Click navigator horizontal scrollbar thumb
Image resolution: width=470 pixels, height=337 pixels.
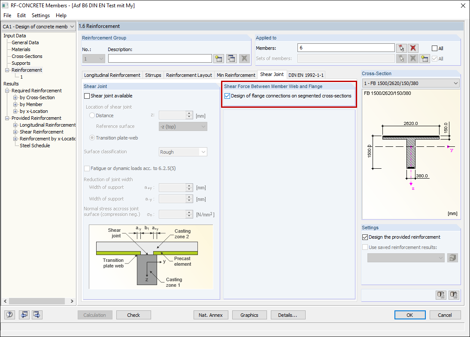point(36,301)
